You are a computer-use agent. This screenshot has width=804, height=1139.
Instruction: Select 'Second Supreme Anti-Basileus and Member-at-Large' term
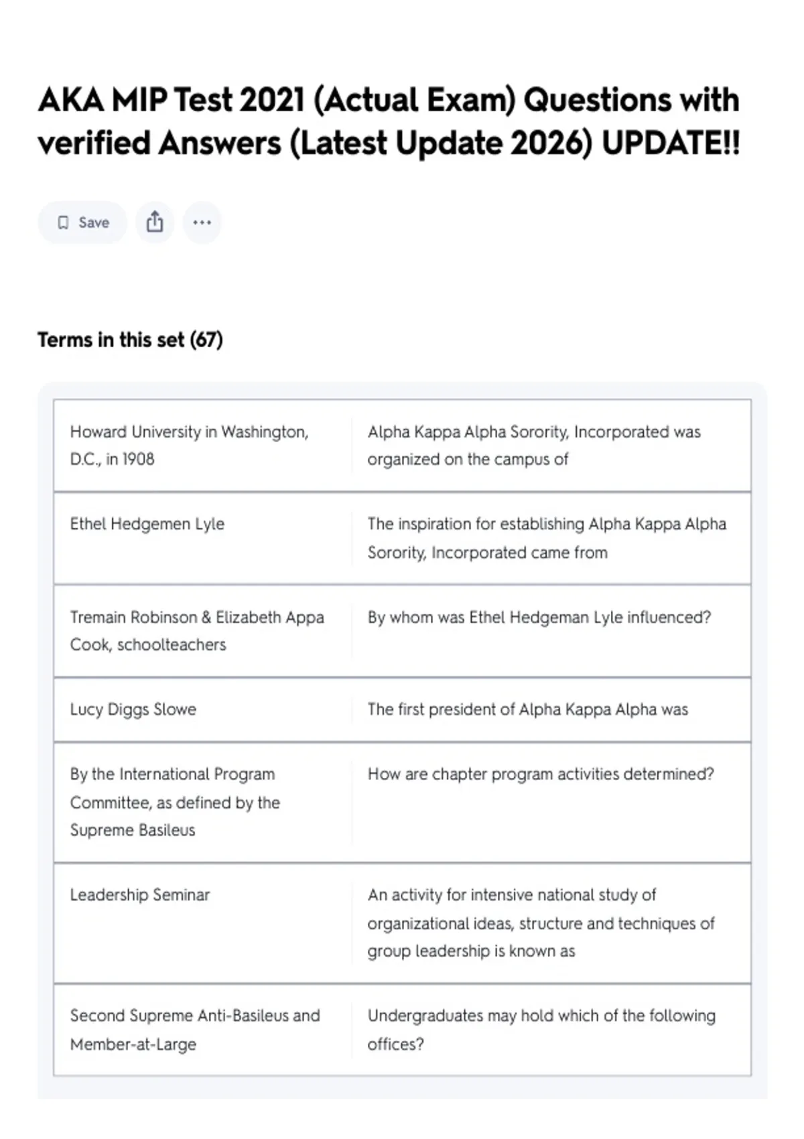coord(195,1030)
